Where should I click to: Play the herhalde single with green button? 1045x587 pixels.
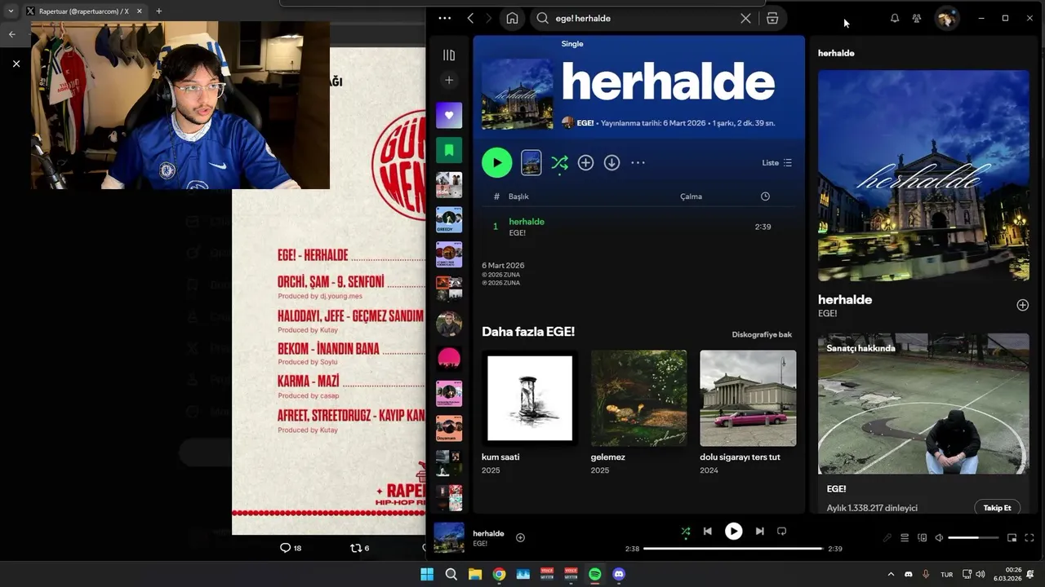(x=497, y=162)
